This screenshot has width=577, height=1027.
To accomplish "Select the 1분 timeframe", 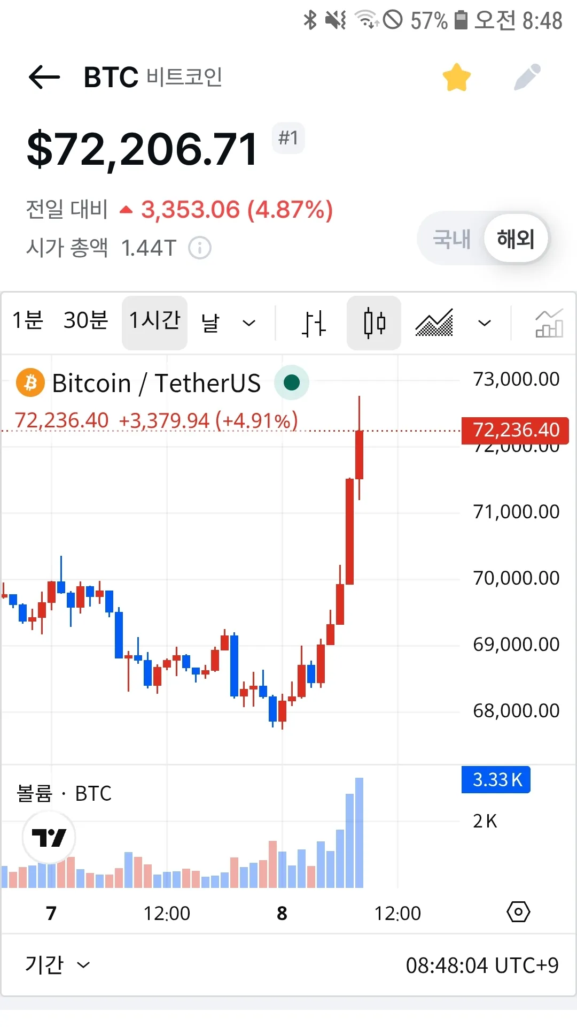I will (28, 321).
